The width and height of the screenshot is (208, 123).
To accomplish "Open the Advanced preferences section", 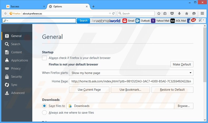I will (17, 93).
